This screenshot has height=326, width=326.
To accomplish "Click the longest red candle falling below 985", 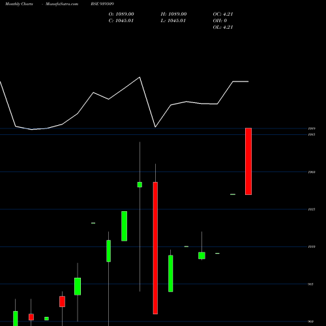I will (155, 248).
